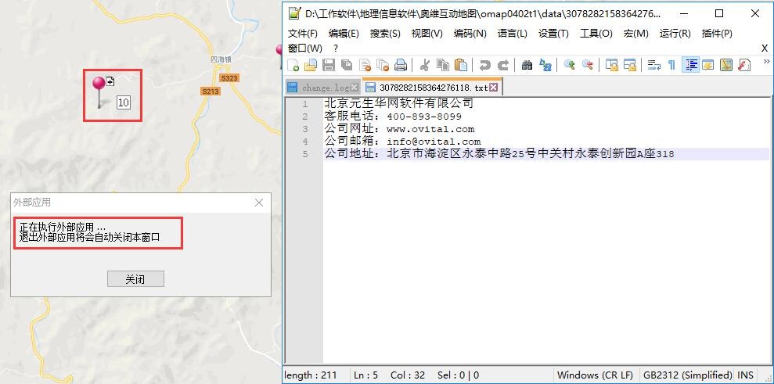Close the 3078282158364276118.txt tab

pos(494,88)
